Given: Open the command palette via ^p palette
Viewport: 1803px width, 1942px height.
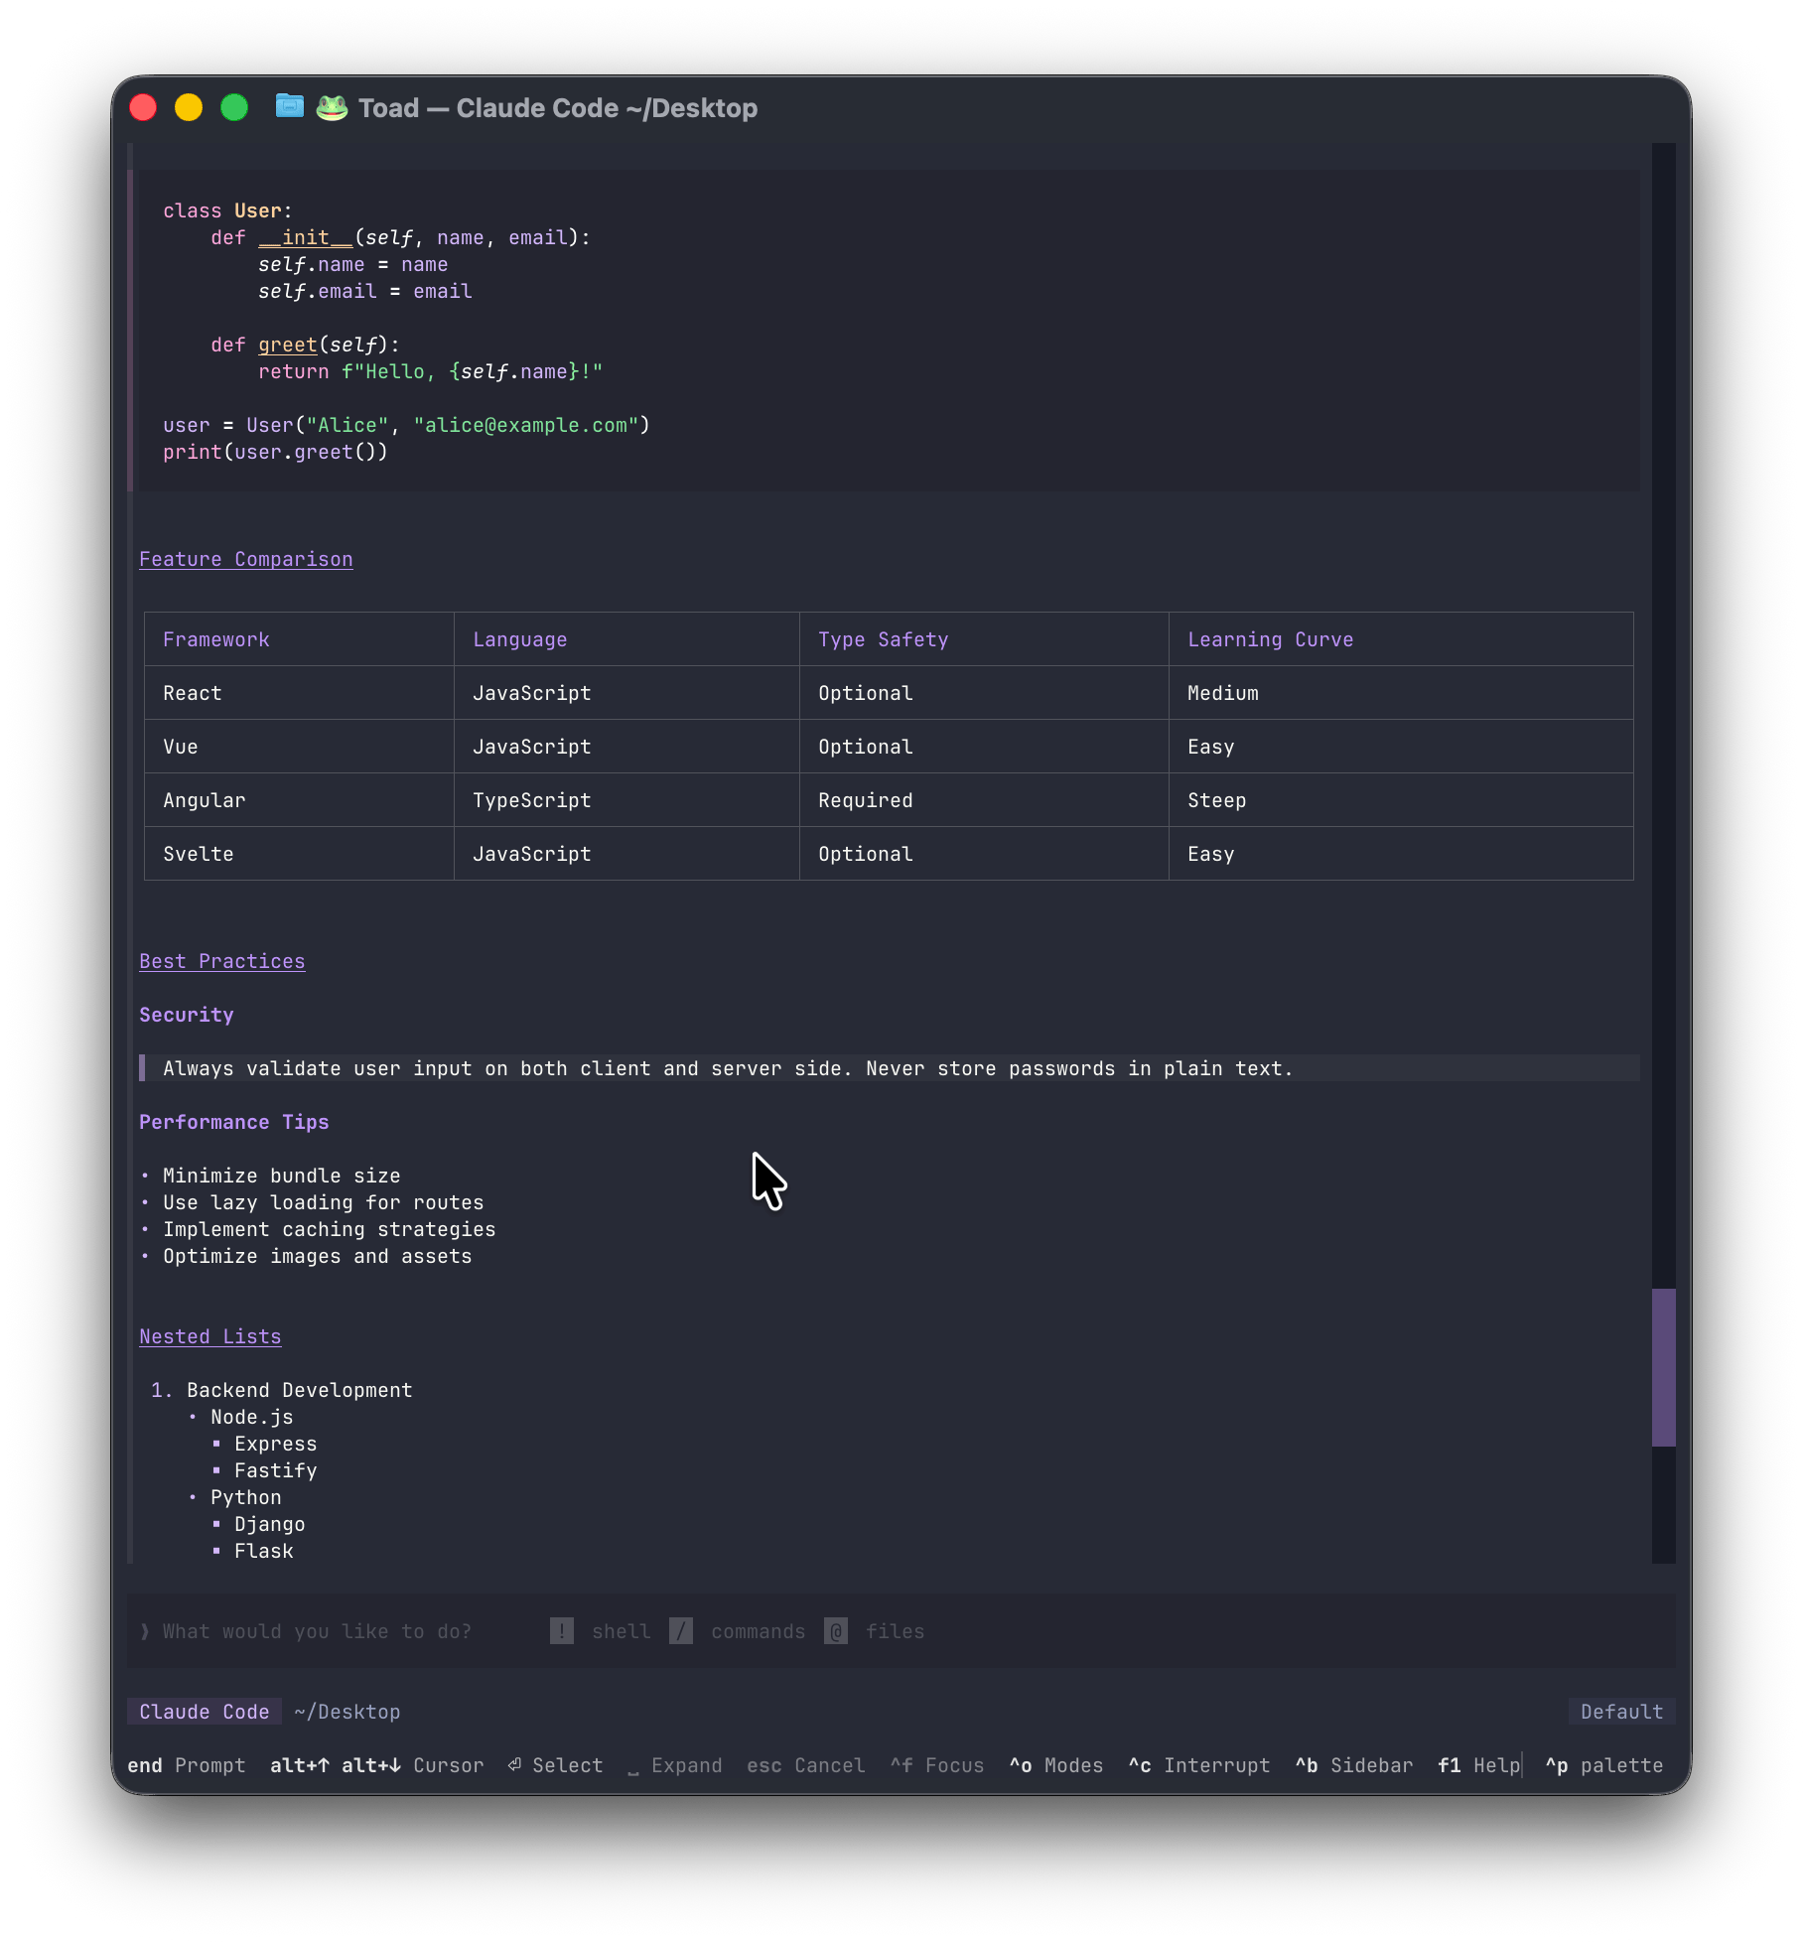Looking at the screenshot, I should click(1603, 1765).
